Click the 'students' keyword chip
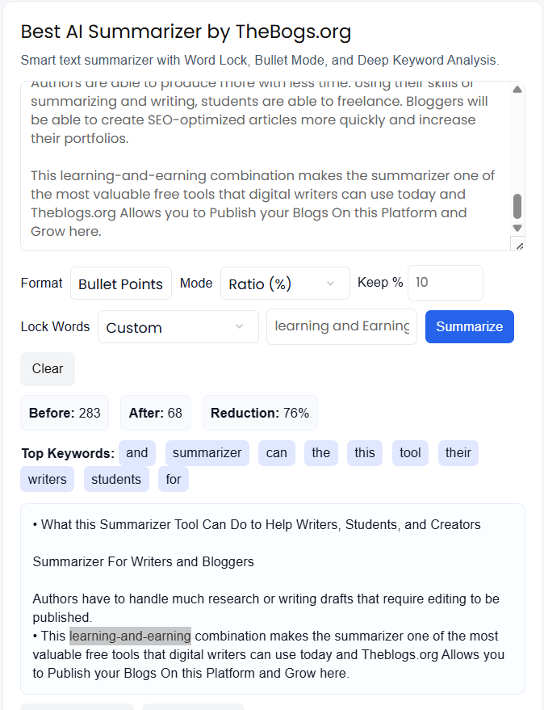The image size is (544, 710). [x=116, y=480]
